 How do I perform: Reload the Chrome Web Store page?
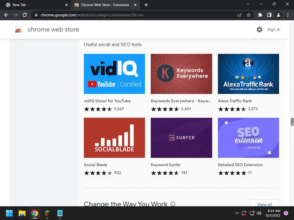tap(25, 15)
